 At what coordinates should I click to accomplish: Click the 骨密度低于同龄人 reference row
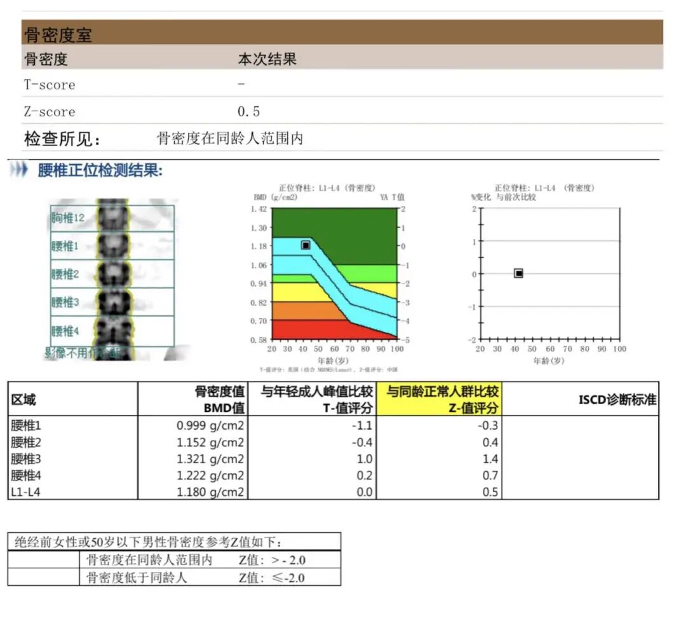click(x=174, y=577)
